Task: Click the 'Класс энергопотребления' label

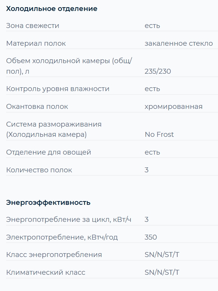Action: tap(54, 255)
